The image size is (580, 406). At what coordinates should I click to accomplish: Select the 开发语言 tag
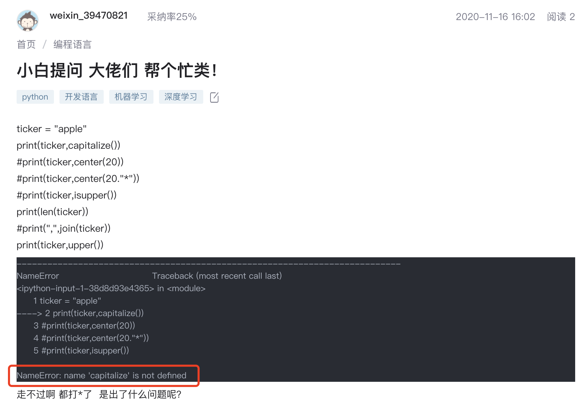82,97
